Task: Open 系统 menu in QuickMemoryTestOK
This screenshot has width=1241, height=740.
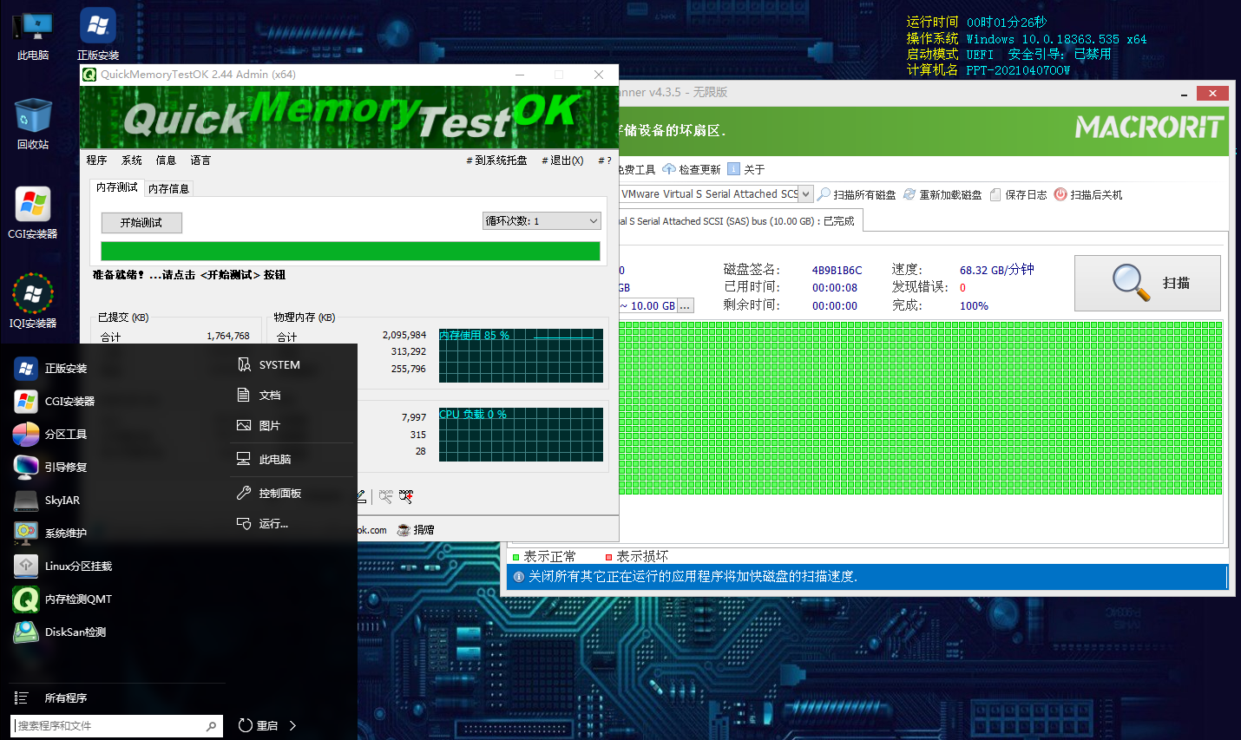Action: coord(131,160)
